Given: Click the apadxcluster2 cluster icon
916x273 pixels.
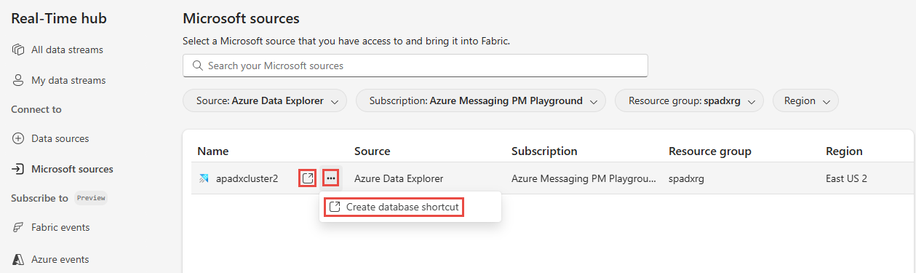Looking at the screenshot, I should (204, 178).
